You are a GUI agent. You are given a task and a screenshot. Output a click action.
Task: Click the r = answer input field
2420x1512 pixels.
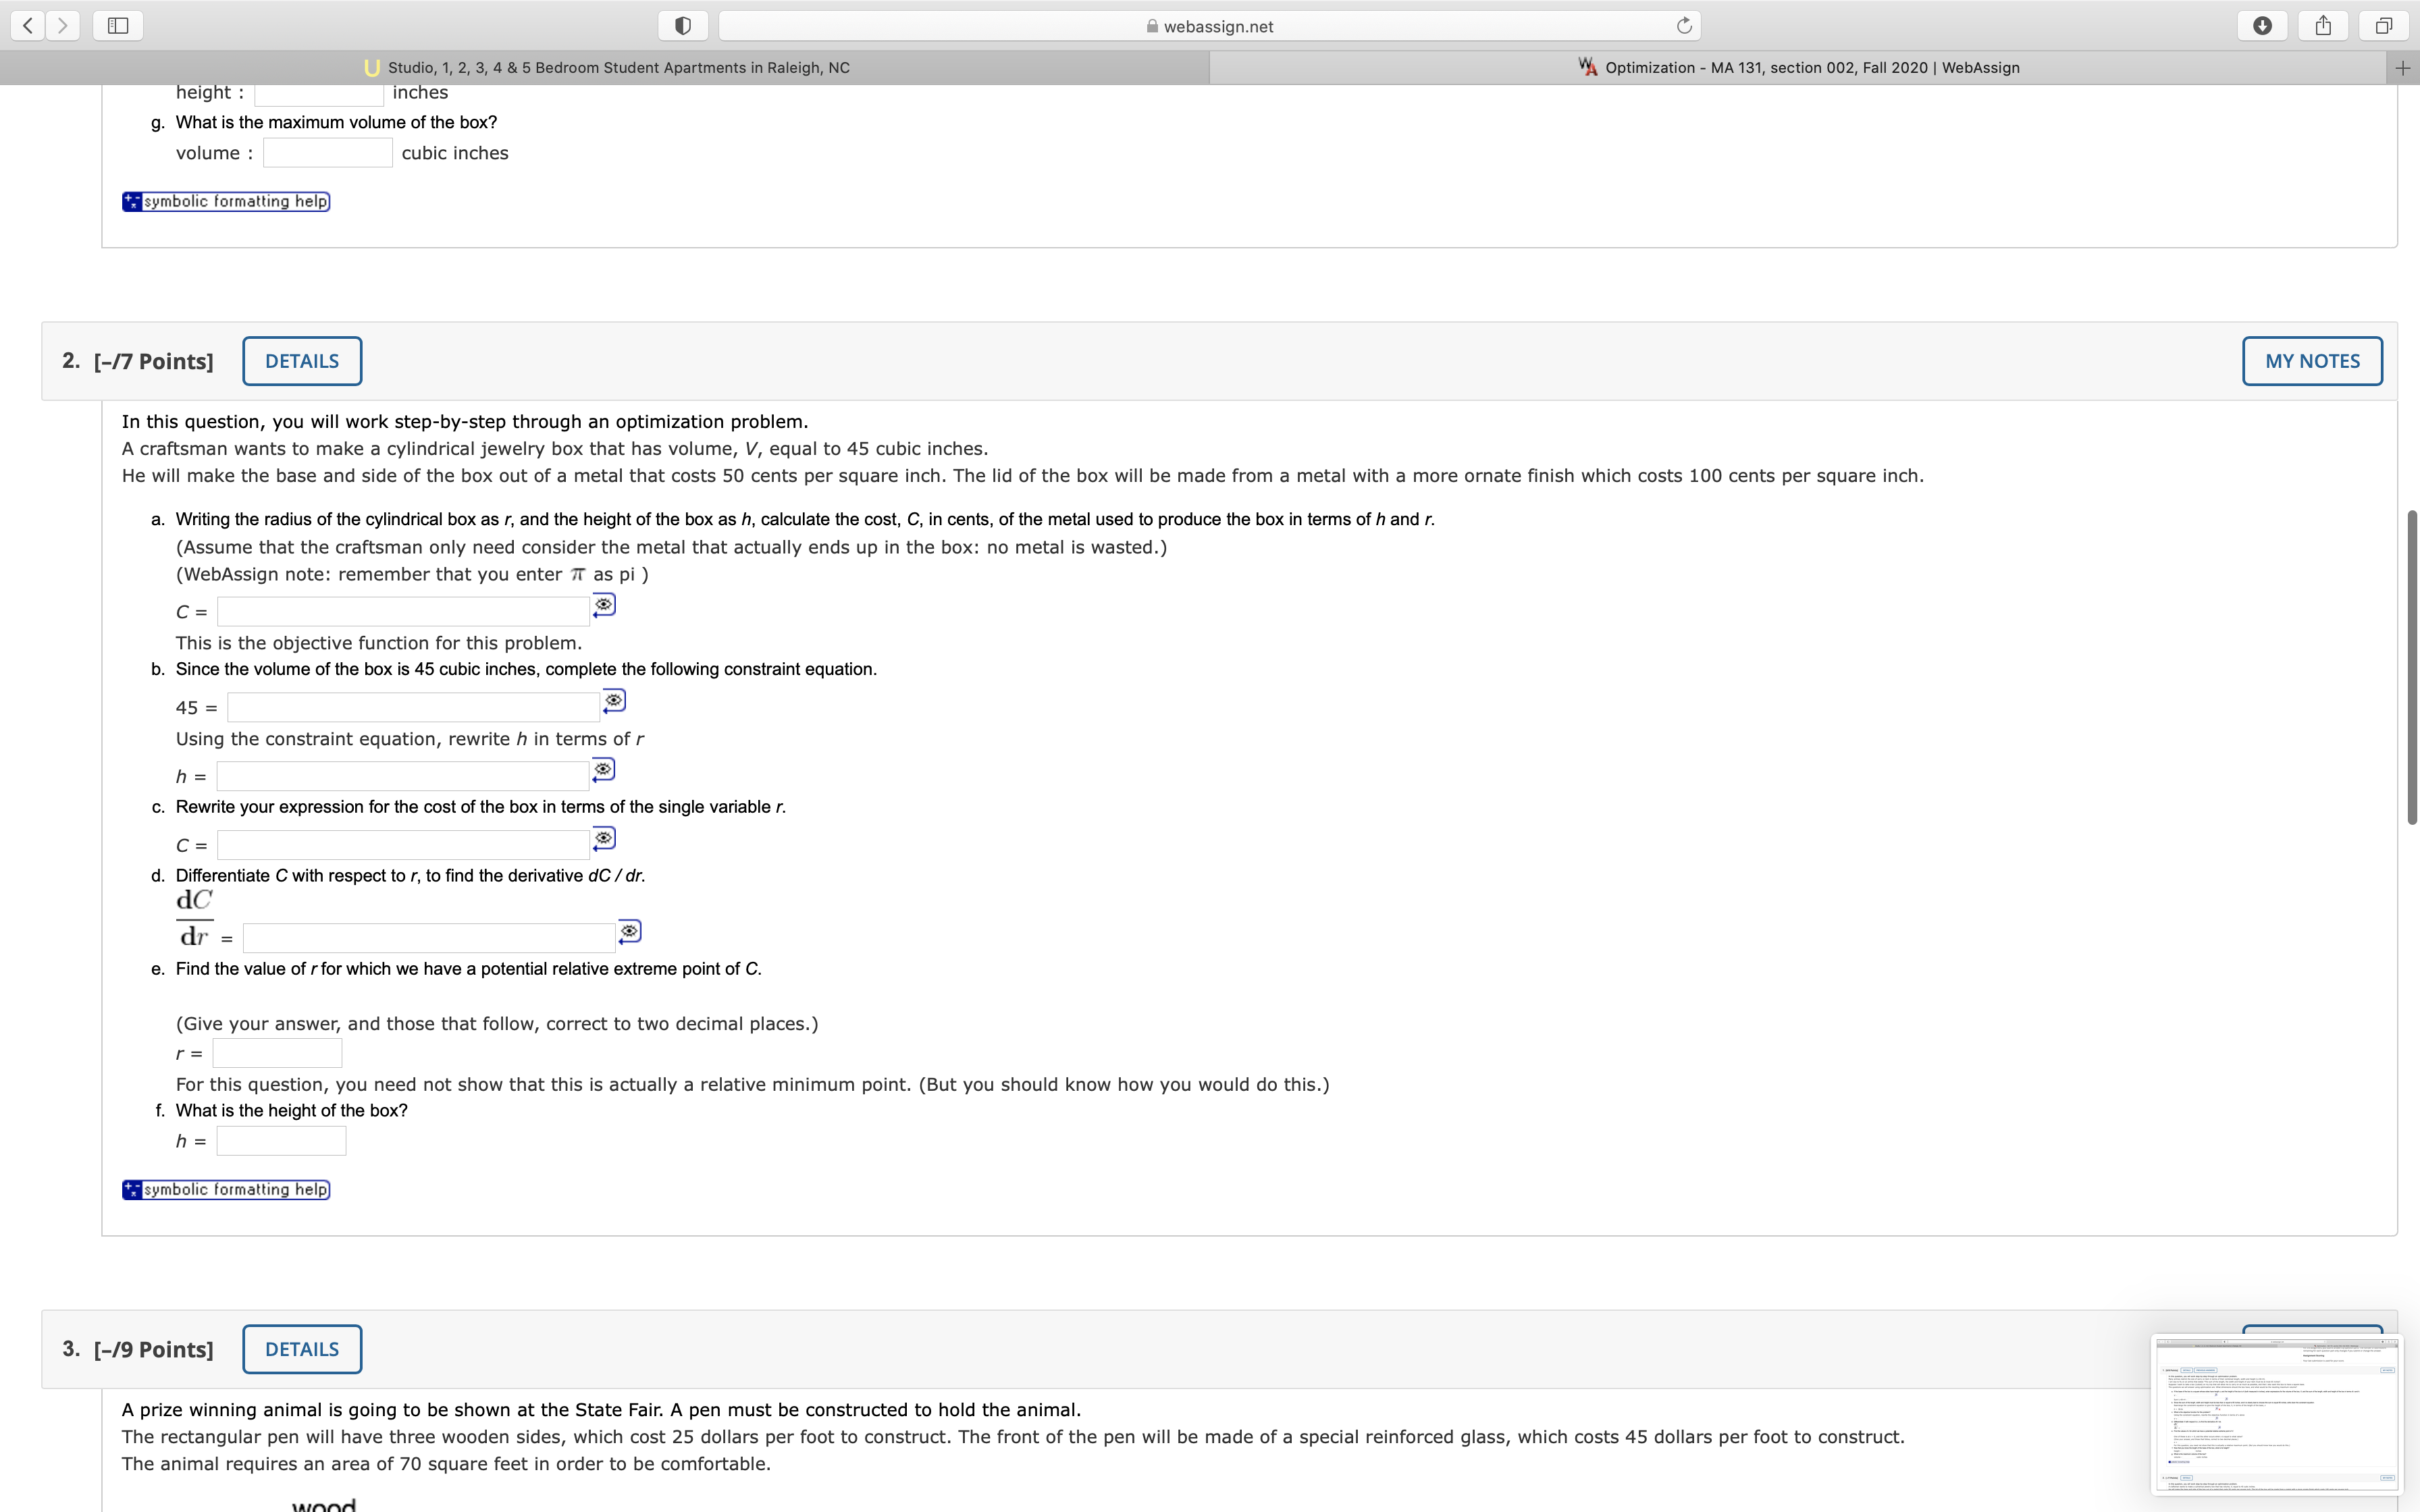277,1052
